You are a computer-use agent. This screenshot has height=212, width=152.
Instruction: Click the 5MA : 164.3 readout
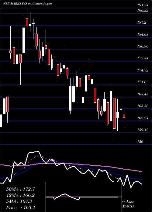tap(19, 201)
